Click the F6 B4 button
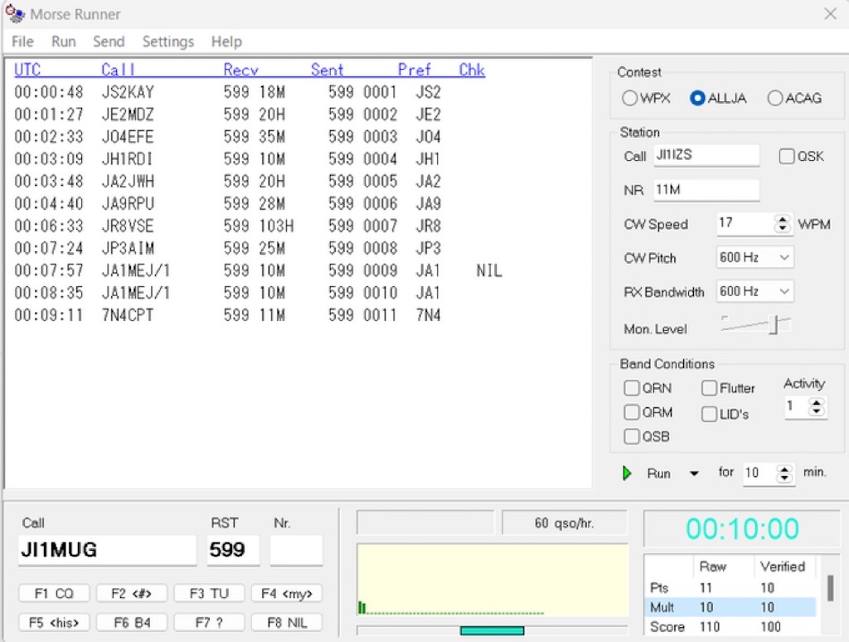This screenshot has height=642, width=849. tap(131, 622)
